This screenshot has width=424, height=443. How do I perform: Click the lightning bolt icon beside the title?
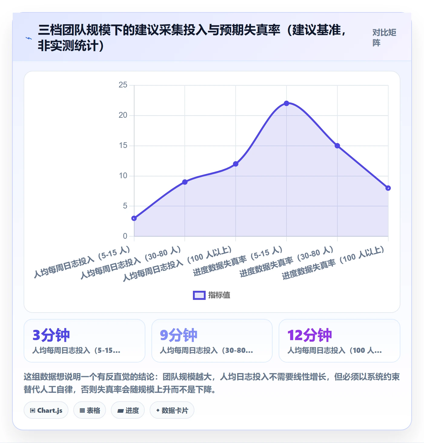point(29,38)
